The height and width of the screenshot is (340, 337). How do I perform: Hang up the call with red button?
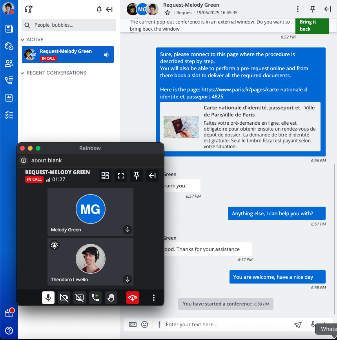[132, 298]
